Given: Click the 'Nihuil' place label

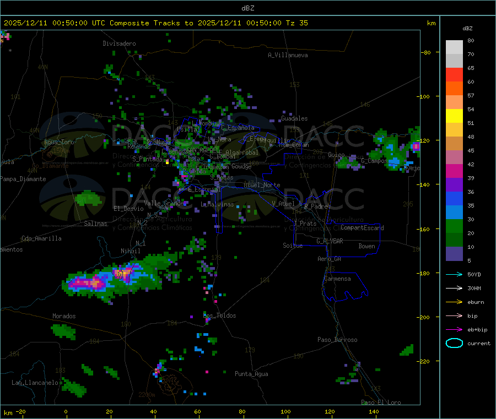Looking at the screenshot, I should 131,251.
